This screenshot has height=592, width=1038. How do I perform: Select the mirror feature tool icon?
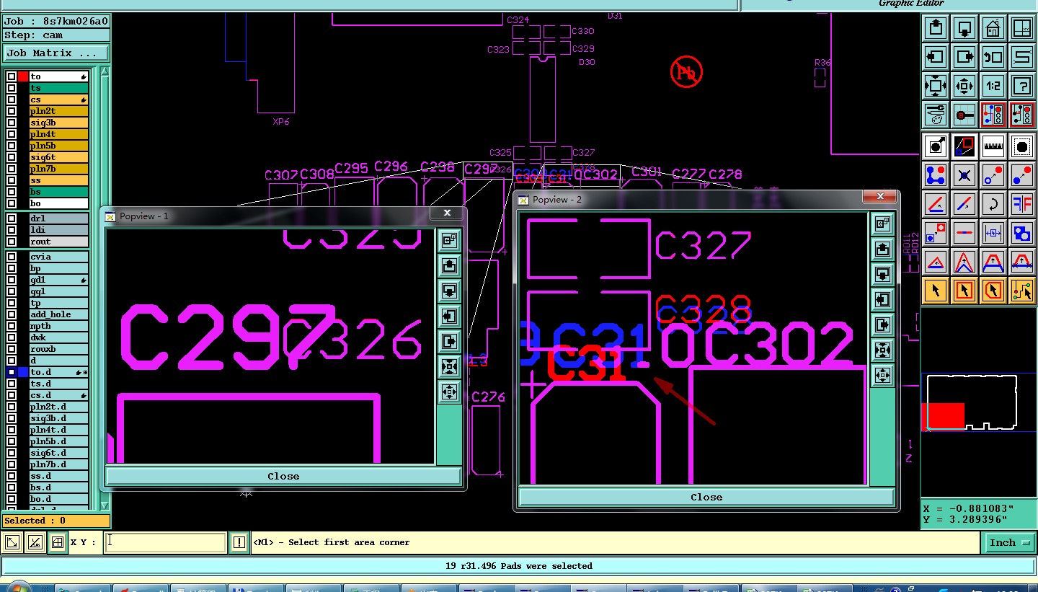[1022, 204]
